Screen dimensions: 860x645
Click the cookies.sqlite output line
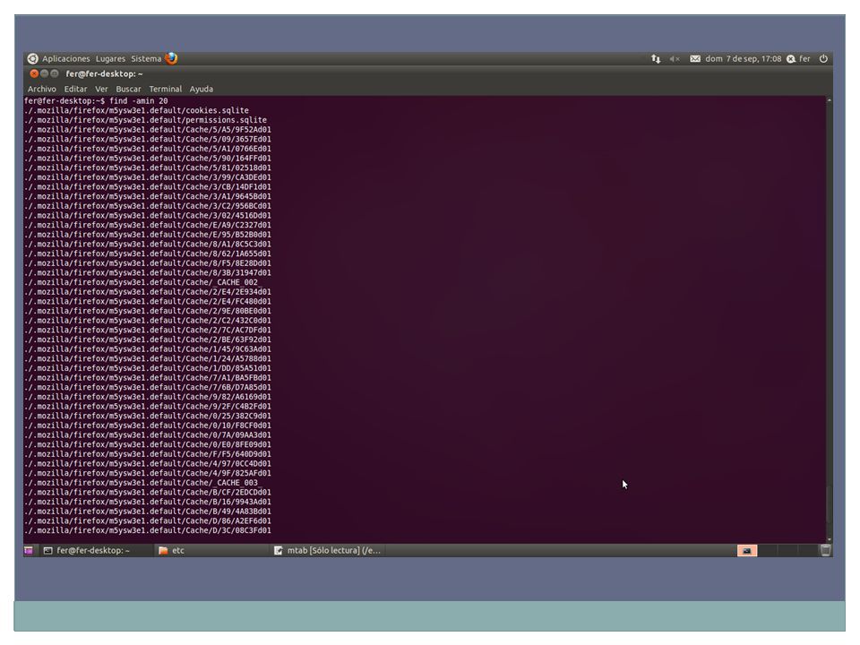[x=136, y=110]
